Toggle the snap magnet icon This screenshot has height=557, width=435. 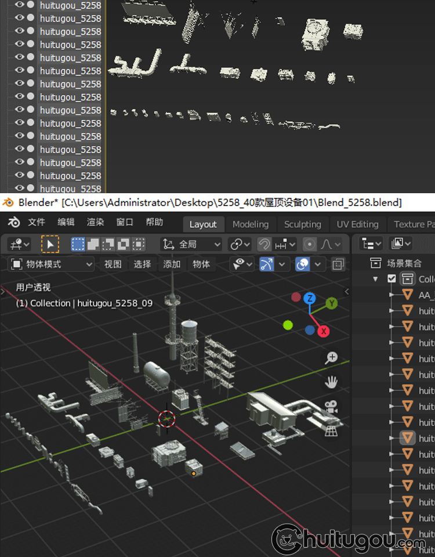point(264,244)
